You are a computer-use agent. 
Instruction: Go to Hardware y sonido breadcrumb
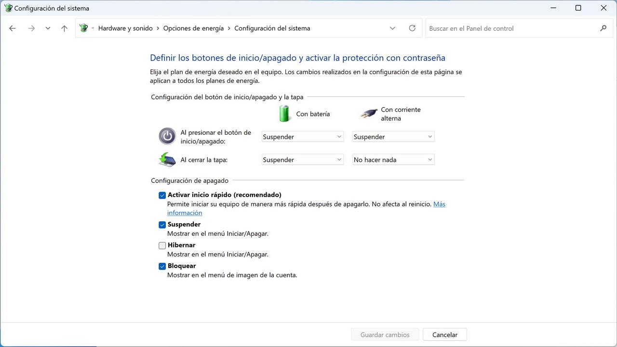[x=125, y=28]
